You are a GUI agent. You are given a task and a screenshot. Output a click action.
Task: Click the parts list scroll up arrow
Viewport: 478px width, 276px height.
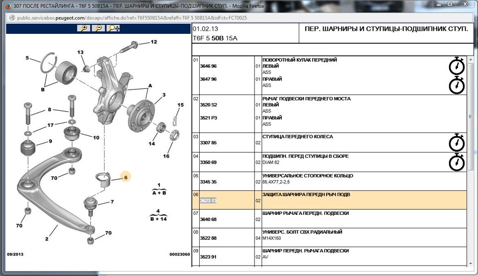point(471,59)
